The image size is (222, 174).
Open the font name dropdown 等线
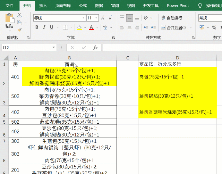[58, 18]
